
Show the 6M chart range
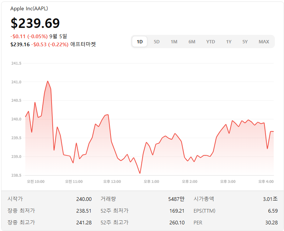coord(192,42)
